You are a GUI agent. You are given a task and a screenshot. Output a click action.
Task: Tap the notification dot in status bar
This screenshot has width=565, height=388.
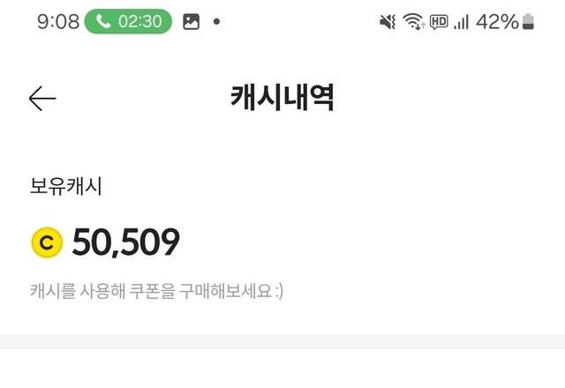pos(217,22)
